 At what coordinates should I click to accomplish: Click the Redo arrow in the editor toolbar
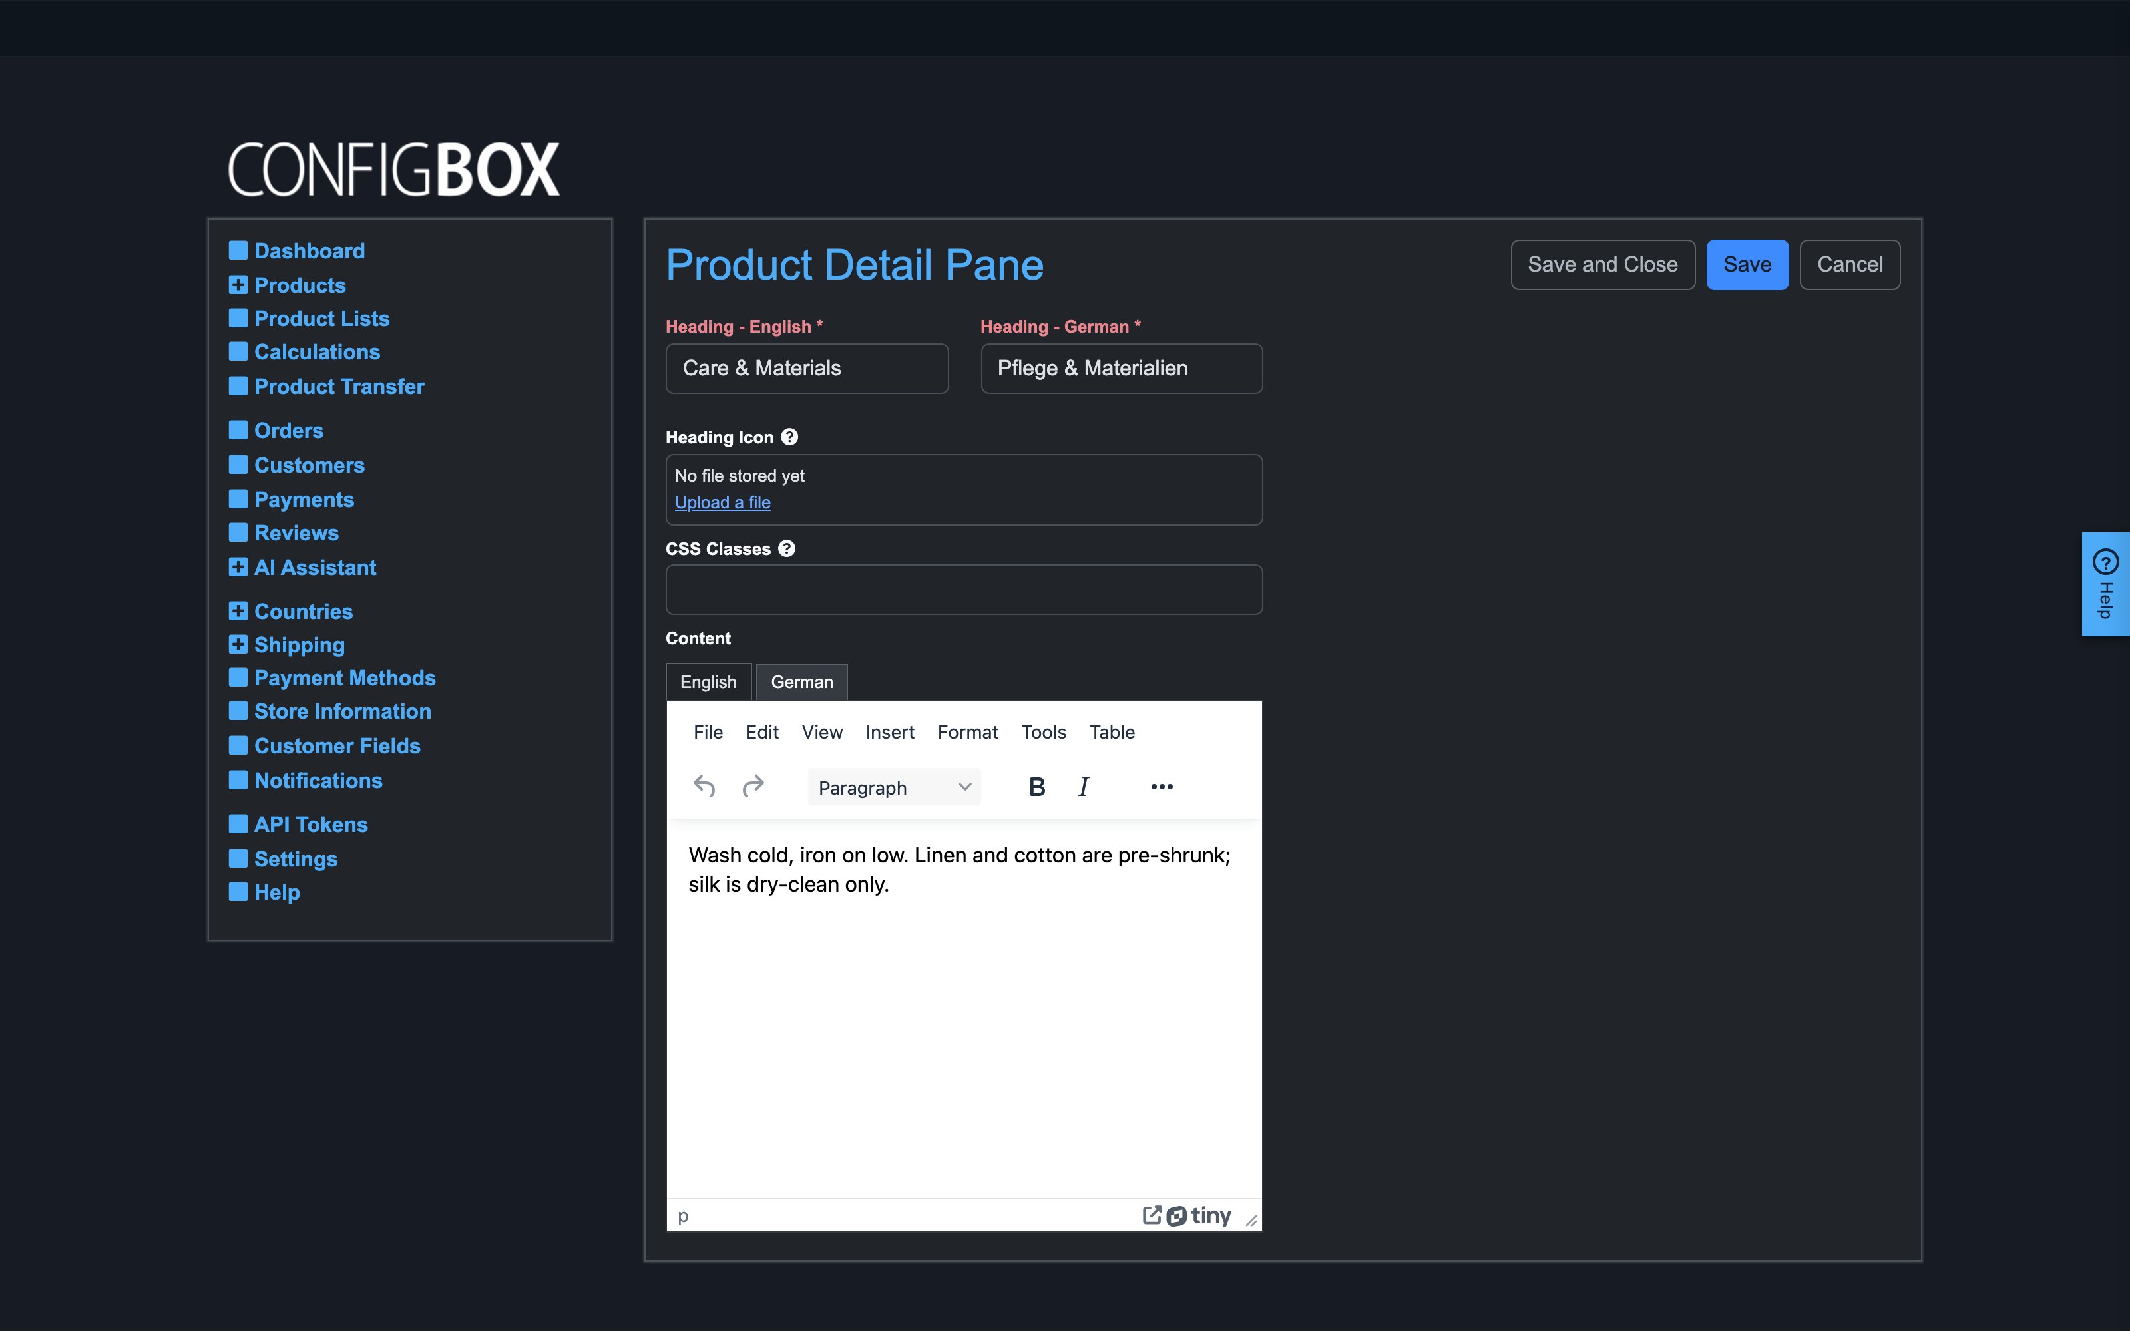click(x=753, y=786)
